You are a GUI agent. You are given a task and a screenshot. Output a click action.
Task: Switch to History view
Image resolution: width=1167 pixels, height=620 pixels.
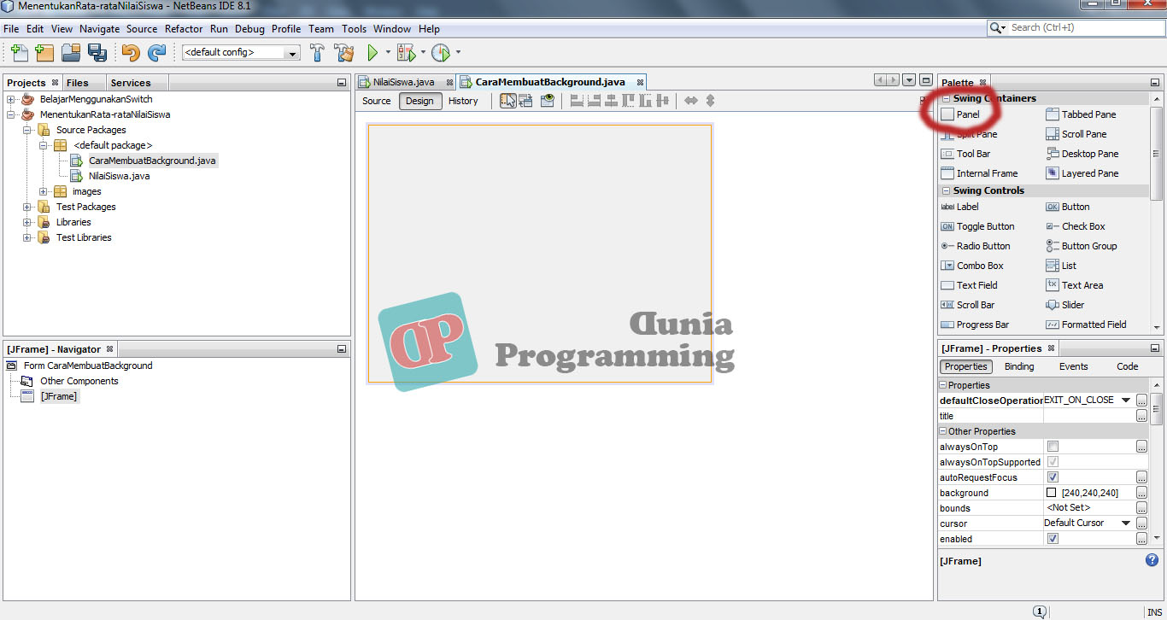pos(463,101)
